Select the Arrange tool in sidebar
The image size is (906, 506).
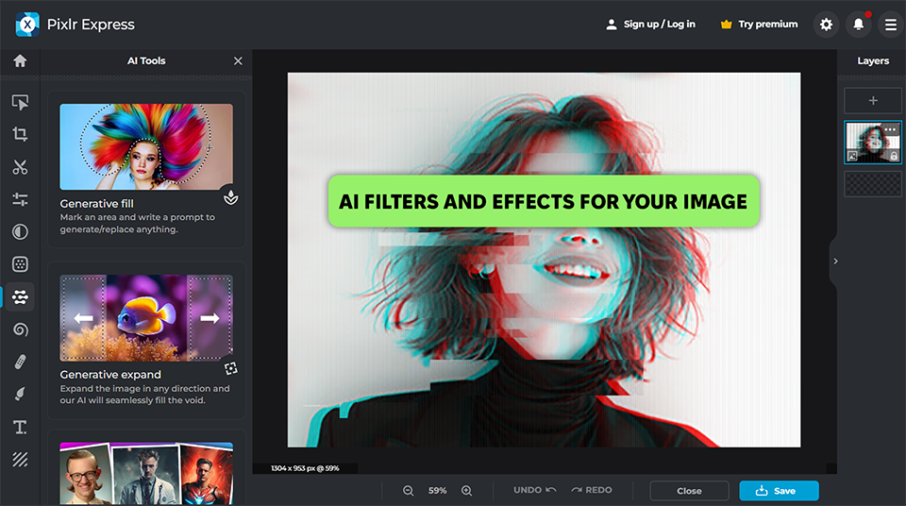tap(20, 102)
